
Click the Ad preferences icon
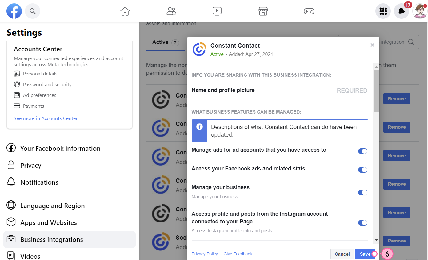coord(17,95)
